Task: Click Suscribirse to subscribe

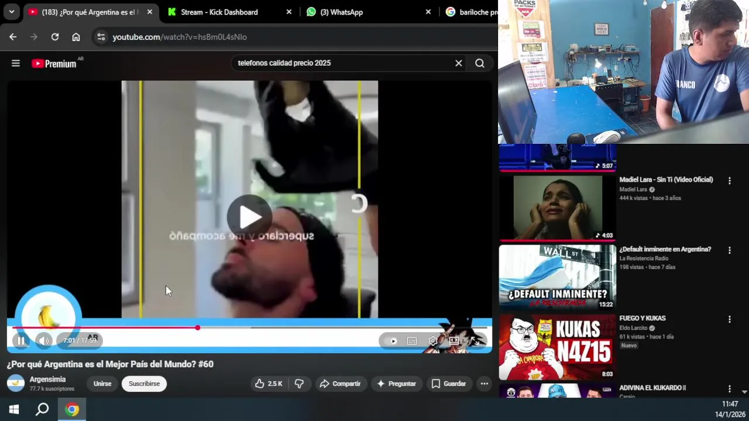Action: pos(144,384)
